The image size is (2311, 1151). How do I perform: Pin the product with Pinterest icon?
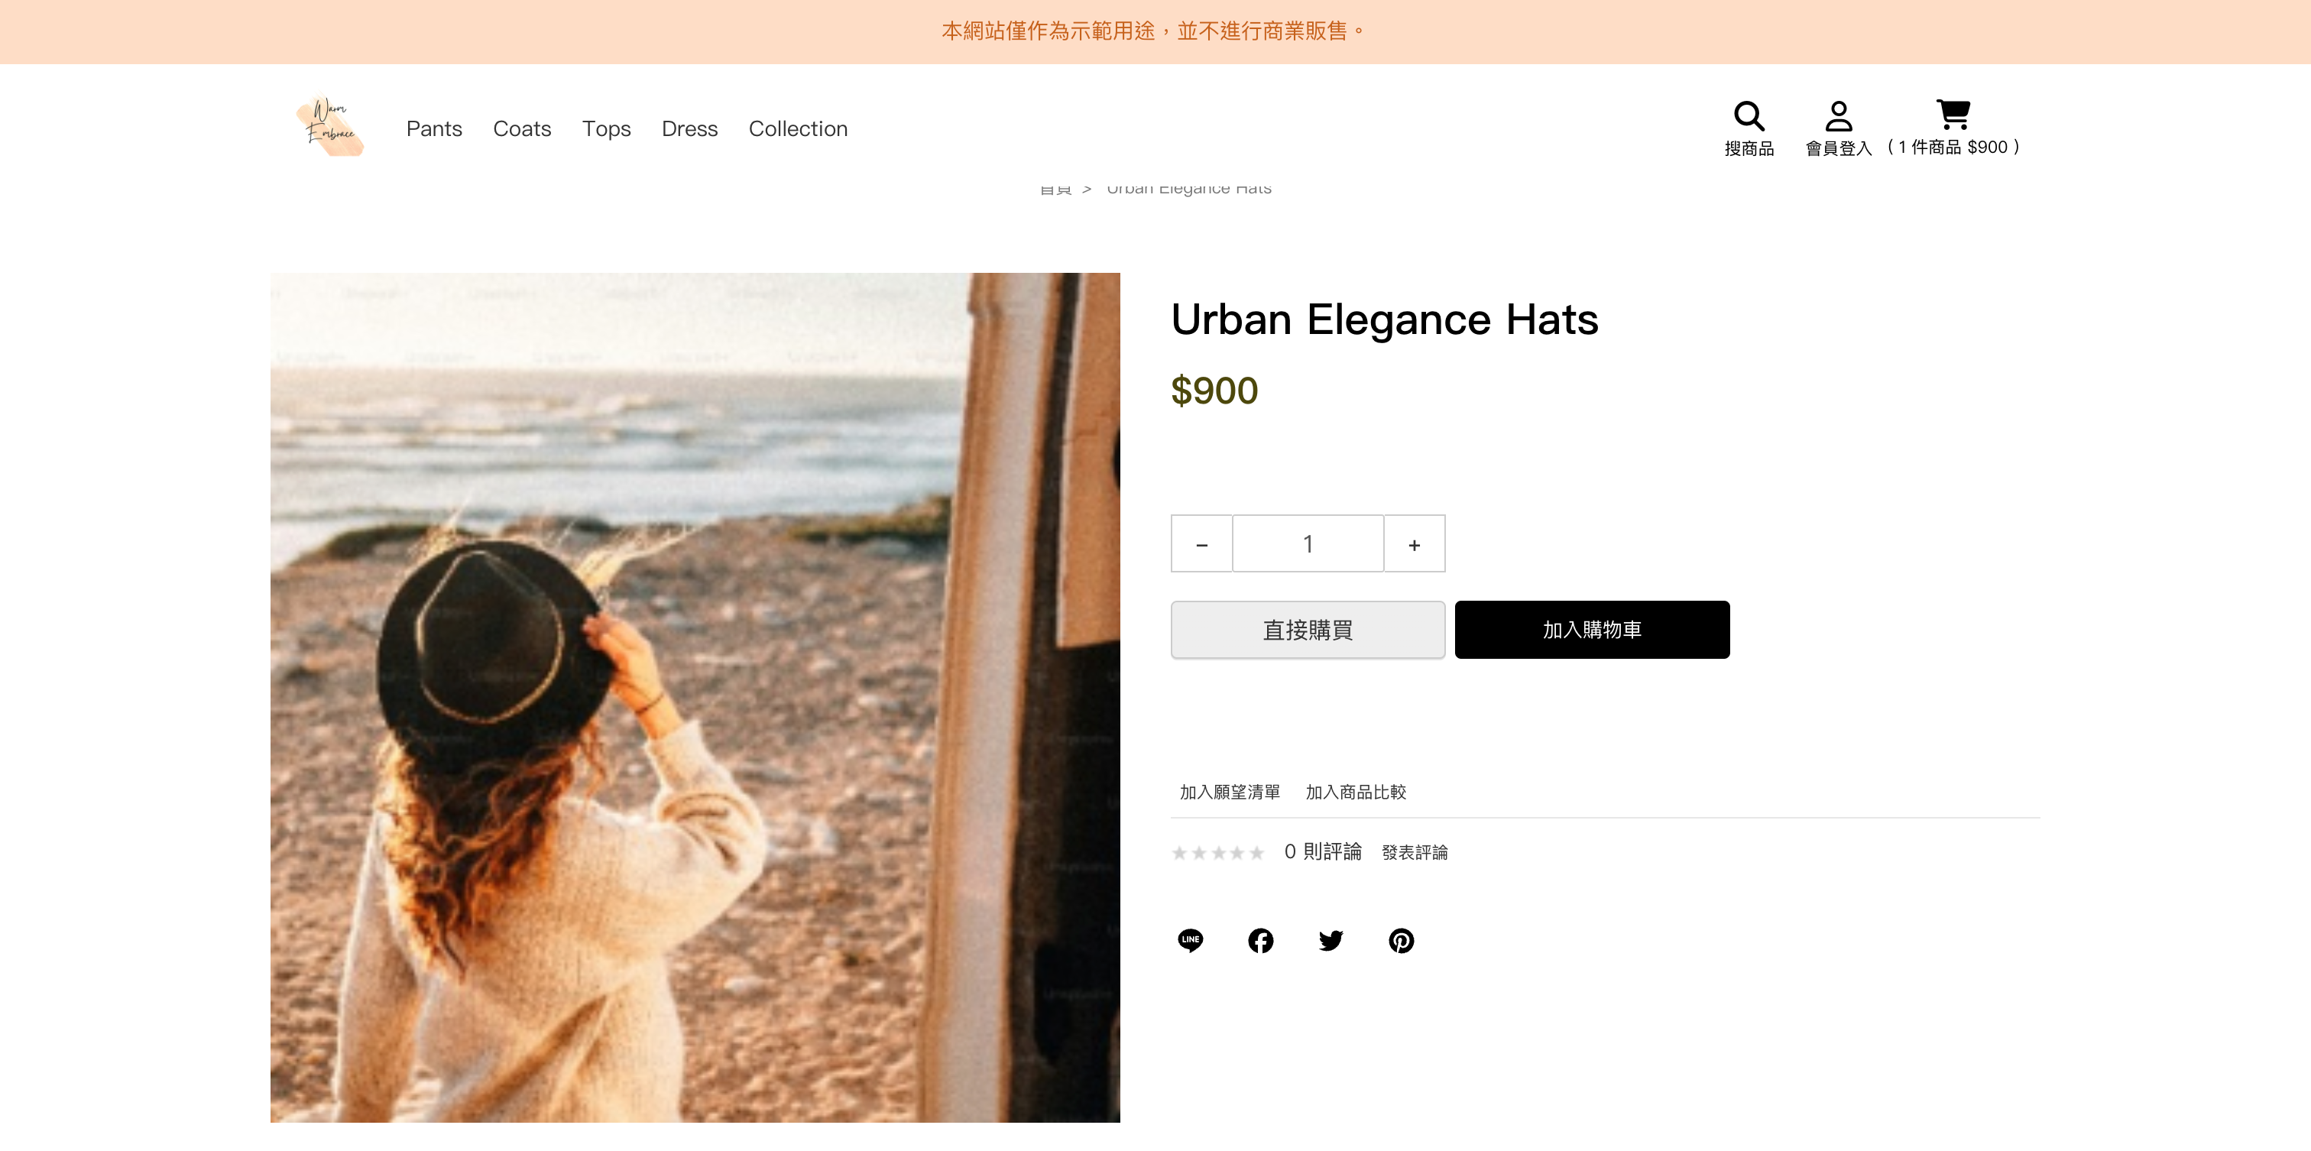click(1402, 940)
